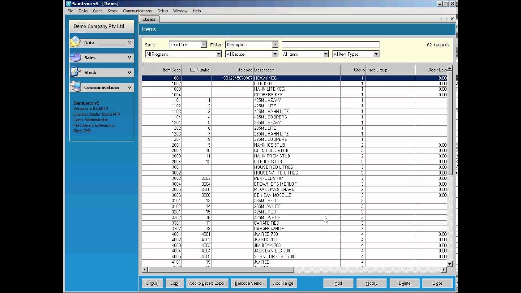Click the Price Group column header

(390, 70)
